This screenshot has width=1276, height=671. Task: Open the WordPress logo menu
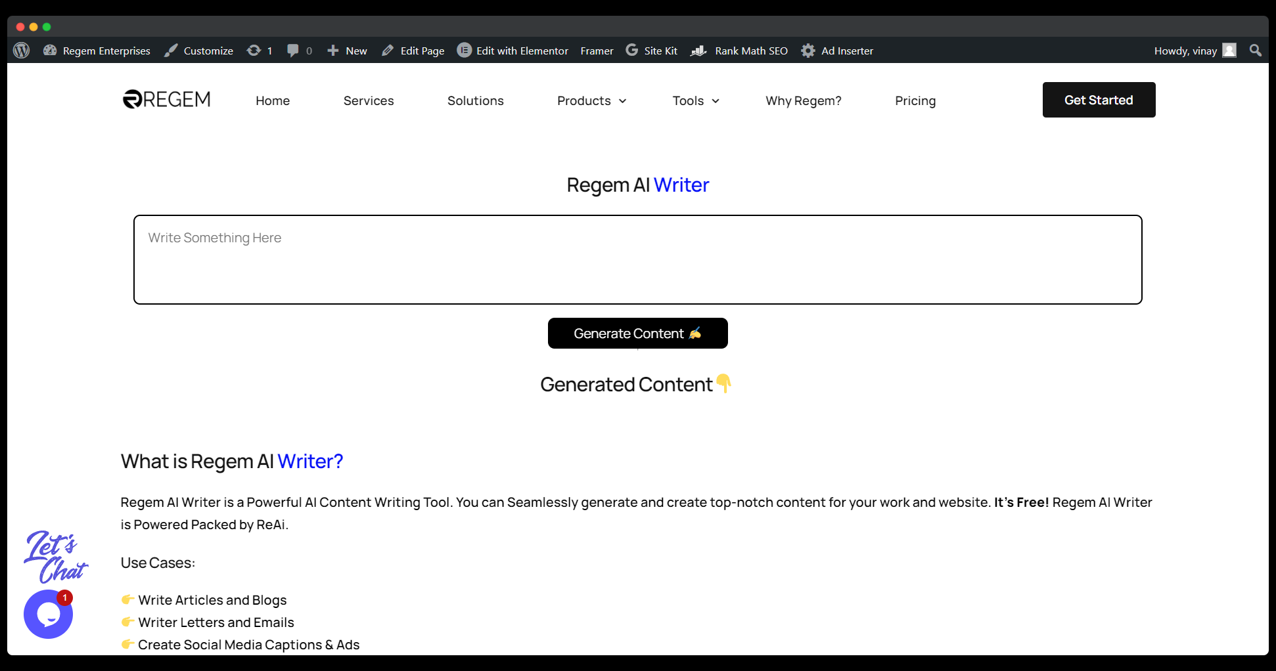click(x=22, y=51)
